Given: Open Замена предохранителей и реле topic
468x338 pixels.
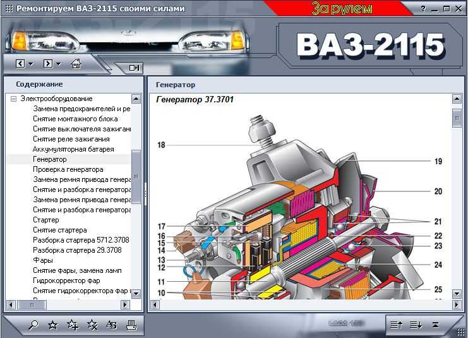Looking at the screenshot, I should coord(81,109).
